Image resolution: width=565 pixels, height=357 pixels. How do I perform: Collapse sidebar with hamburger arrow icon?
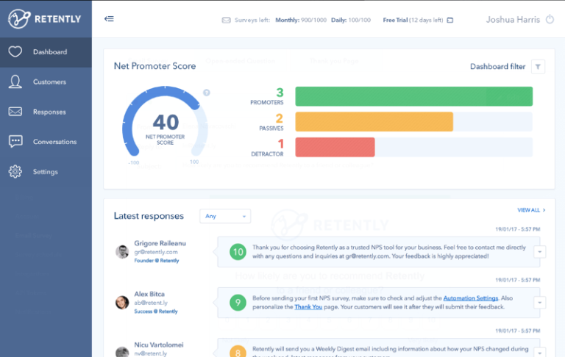coord(109,19)
